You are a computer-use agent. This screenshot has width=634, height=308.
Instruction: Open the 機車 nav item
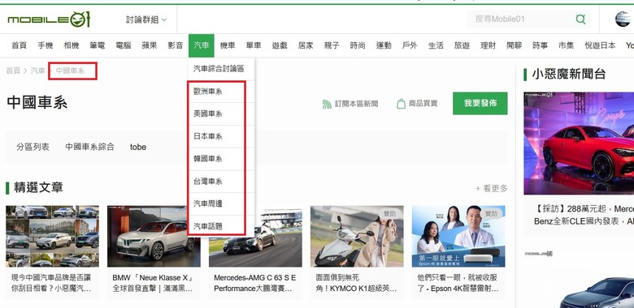(x=228, y=45)
